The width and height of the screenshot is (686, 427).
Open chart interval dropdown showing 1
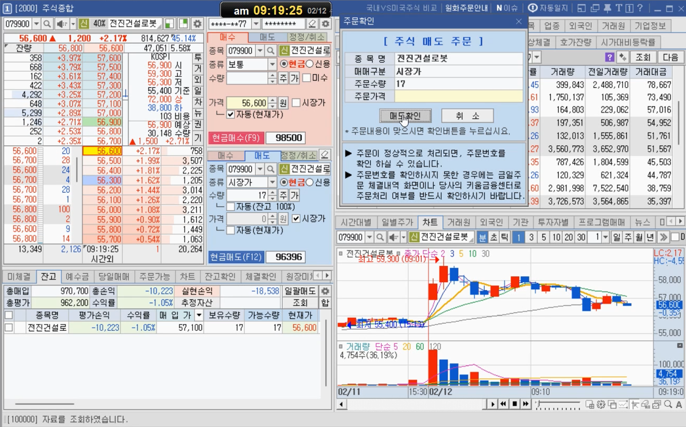(x=605, y=237)
